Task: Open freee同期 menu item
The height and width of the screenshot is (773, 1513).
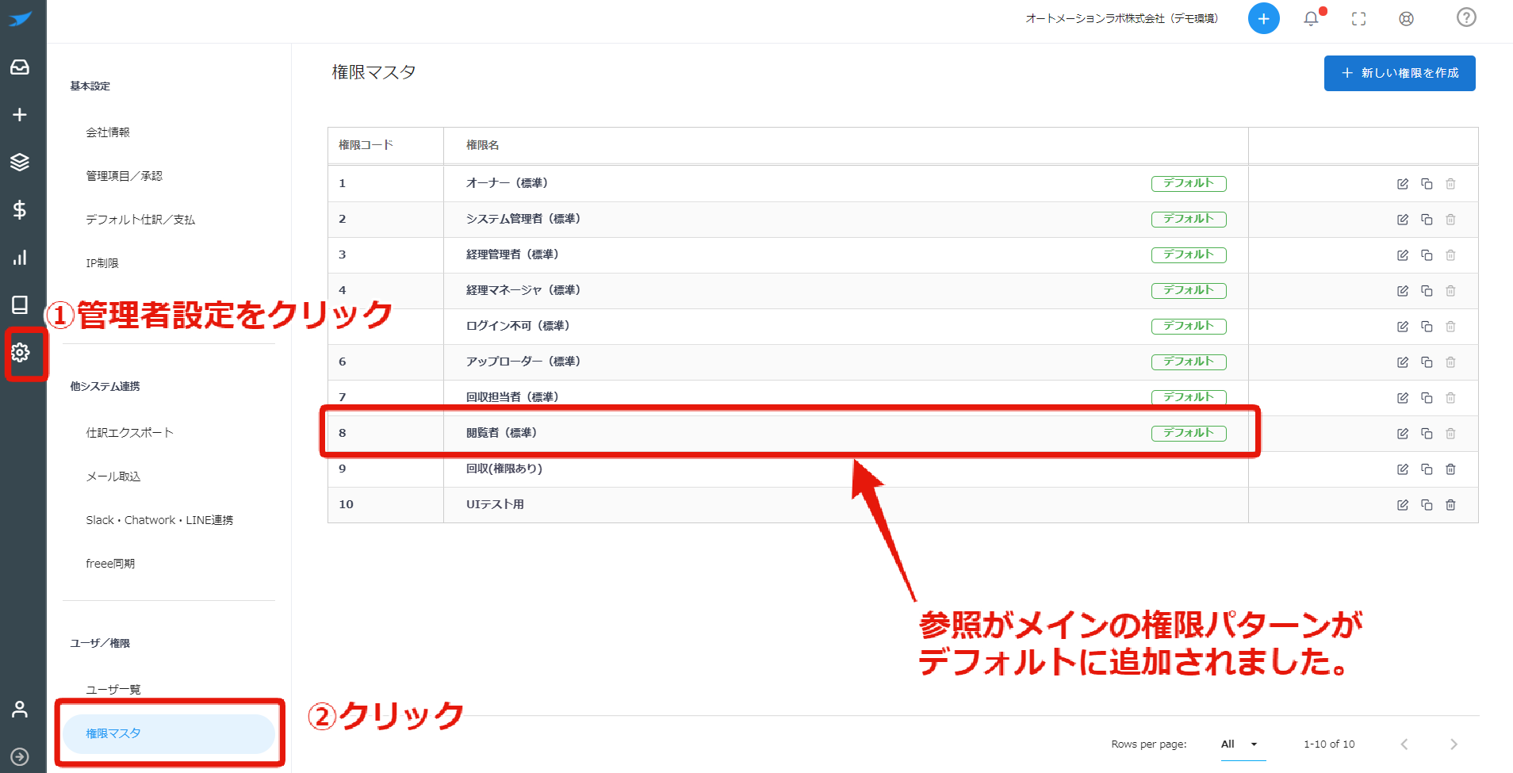Action: (110, 564)
